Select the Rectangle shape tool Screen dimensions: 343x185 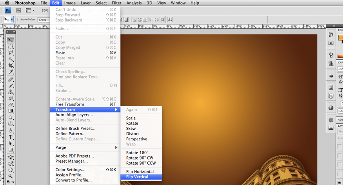[x=11, y=150]
